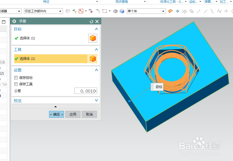Image resolution: width=233 pixels, height=161 pixels.
Task: Open the selection filter icon dropdown arrow
Action: click(x=86, y=11)
